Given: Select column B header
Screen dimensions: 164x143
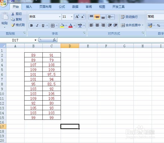Looking at the screenshot, I should pyautogui.click(x=33, y=46).
